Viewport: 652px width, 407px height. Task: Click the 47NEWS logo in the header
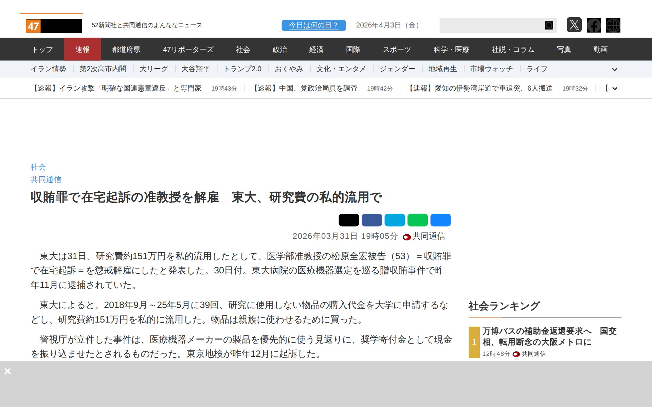(54, 26)
